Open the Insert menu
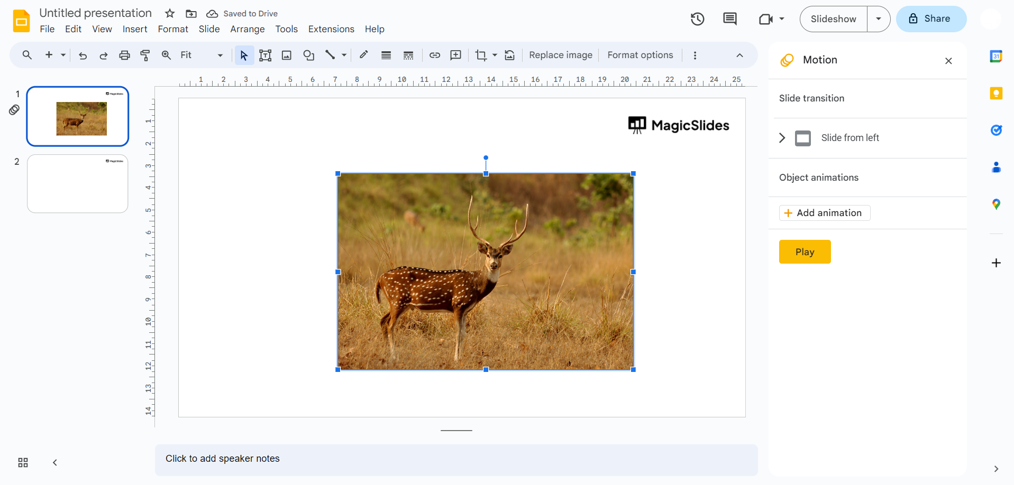The height and width of the screenshot is (485, 1014). [135, 29]
